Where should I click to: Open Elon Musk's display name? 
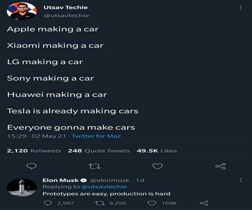click(x=61, y=180)
